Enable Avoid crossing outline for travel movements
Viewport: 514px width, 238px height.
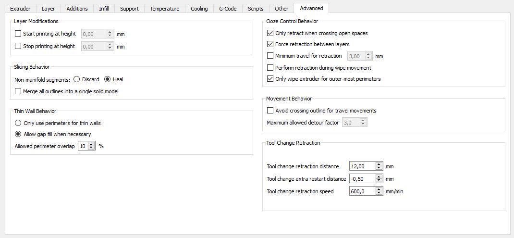click(x=270, y=111)
